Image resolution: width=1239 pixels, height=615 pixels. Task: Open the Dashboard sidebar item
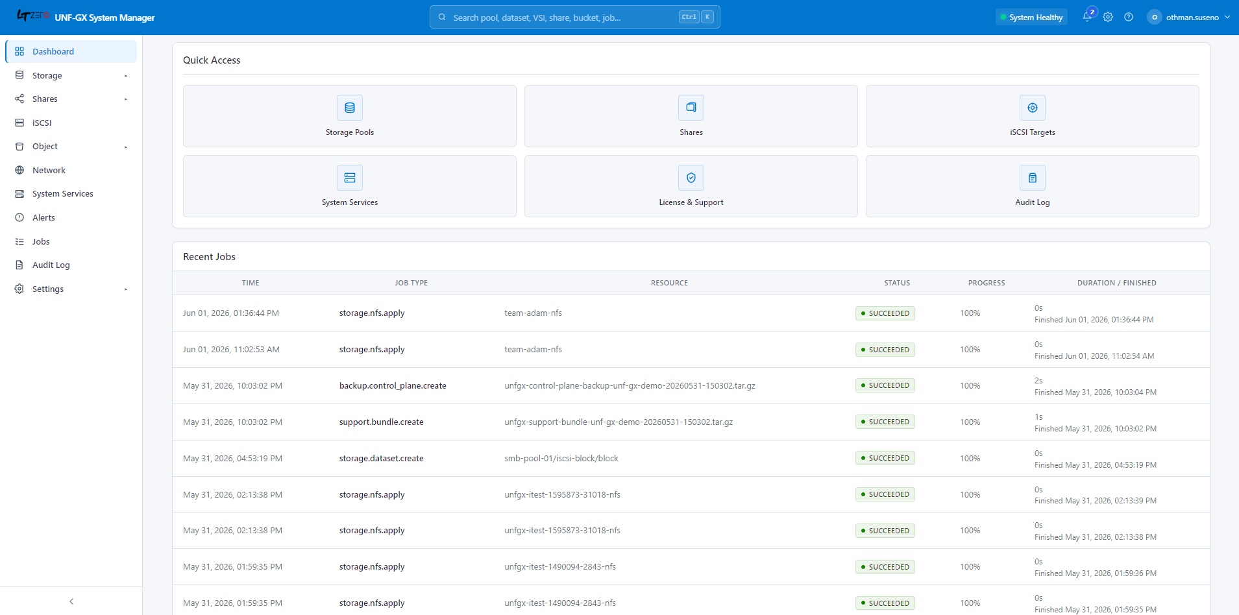point(71,51)
